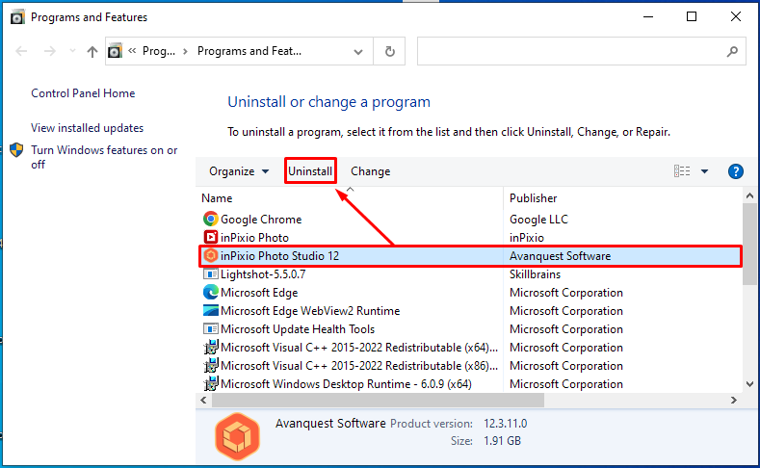Click the search magnifier icon
Viewport: 760px width, 468px height.
click(x=733, y=52)
